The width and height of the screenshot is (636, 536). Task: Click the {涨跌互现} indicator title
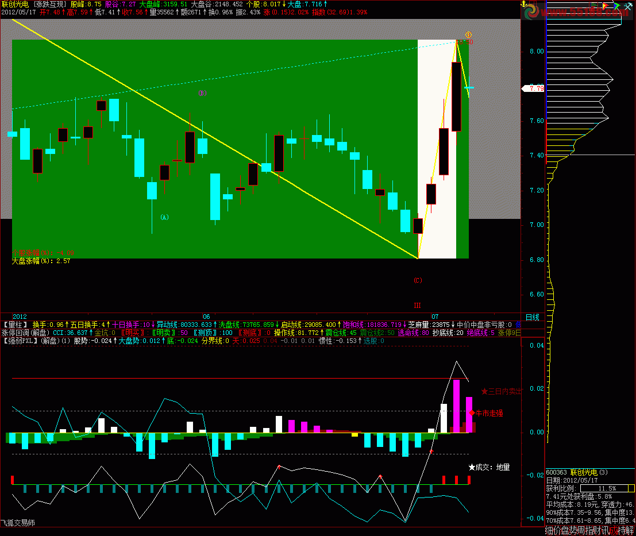tap(49, 4)
